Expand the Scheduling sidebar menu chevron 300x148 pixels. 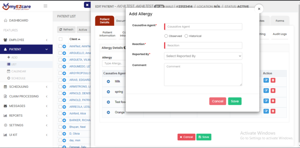[x=47, y=87]
